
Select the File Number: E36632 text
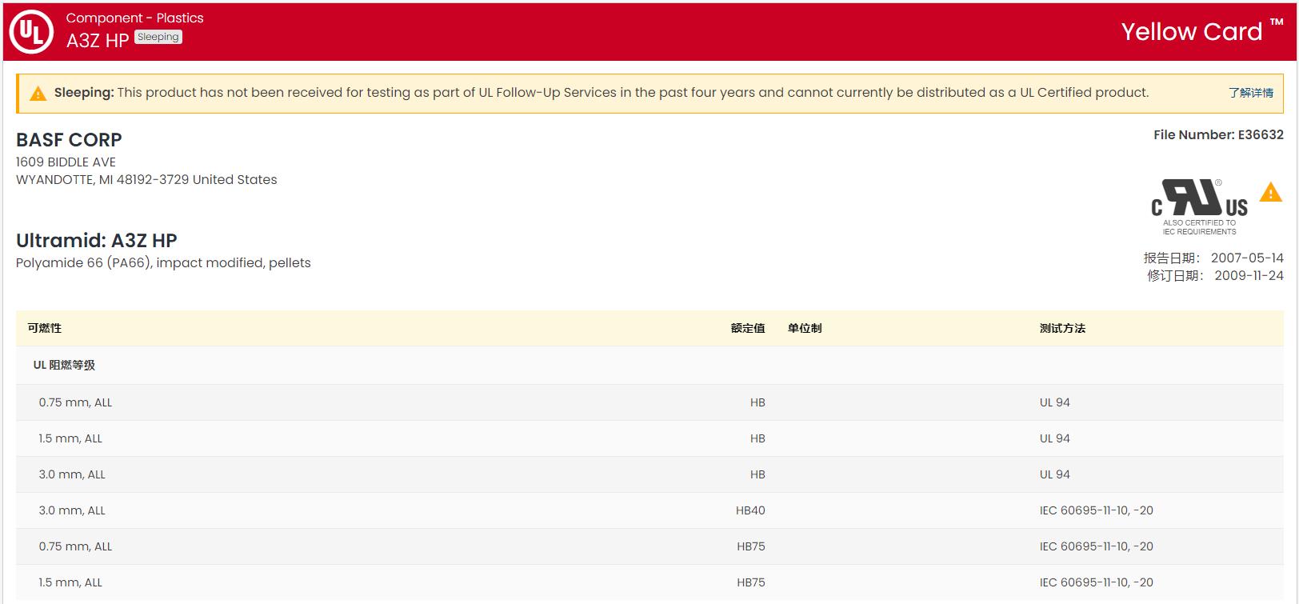click(1218, 134)
